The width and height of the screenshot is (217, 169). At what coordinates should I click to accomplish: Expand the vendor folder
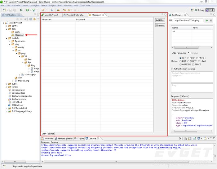pos(7,87)
